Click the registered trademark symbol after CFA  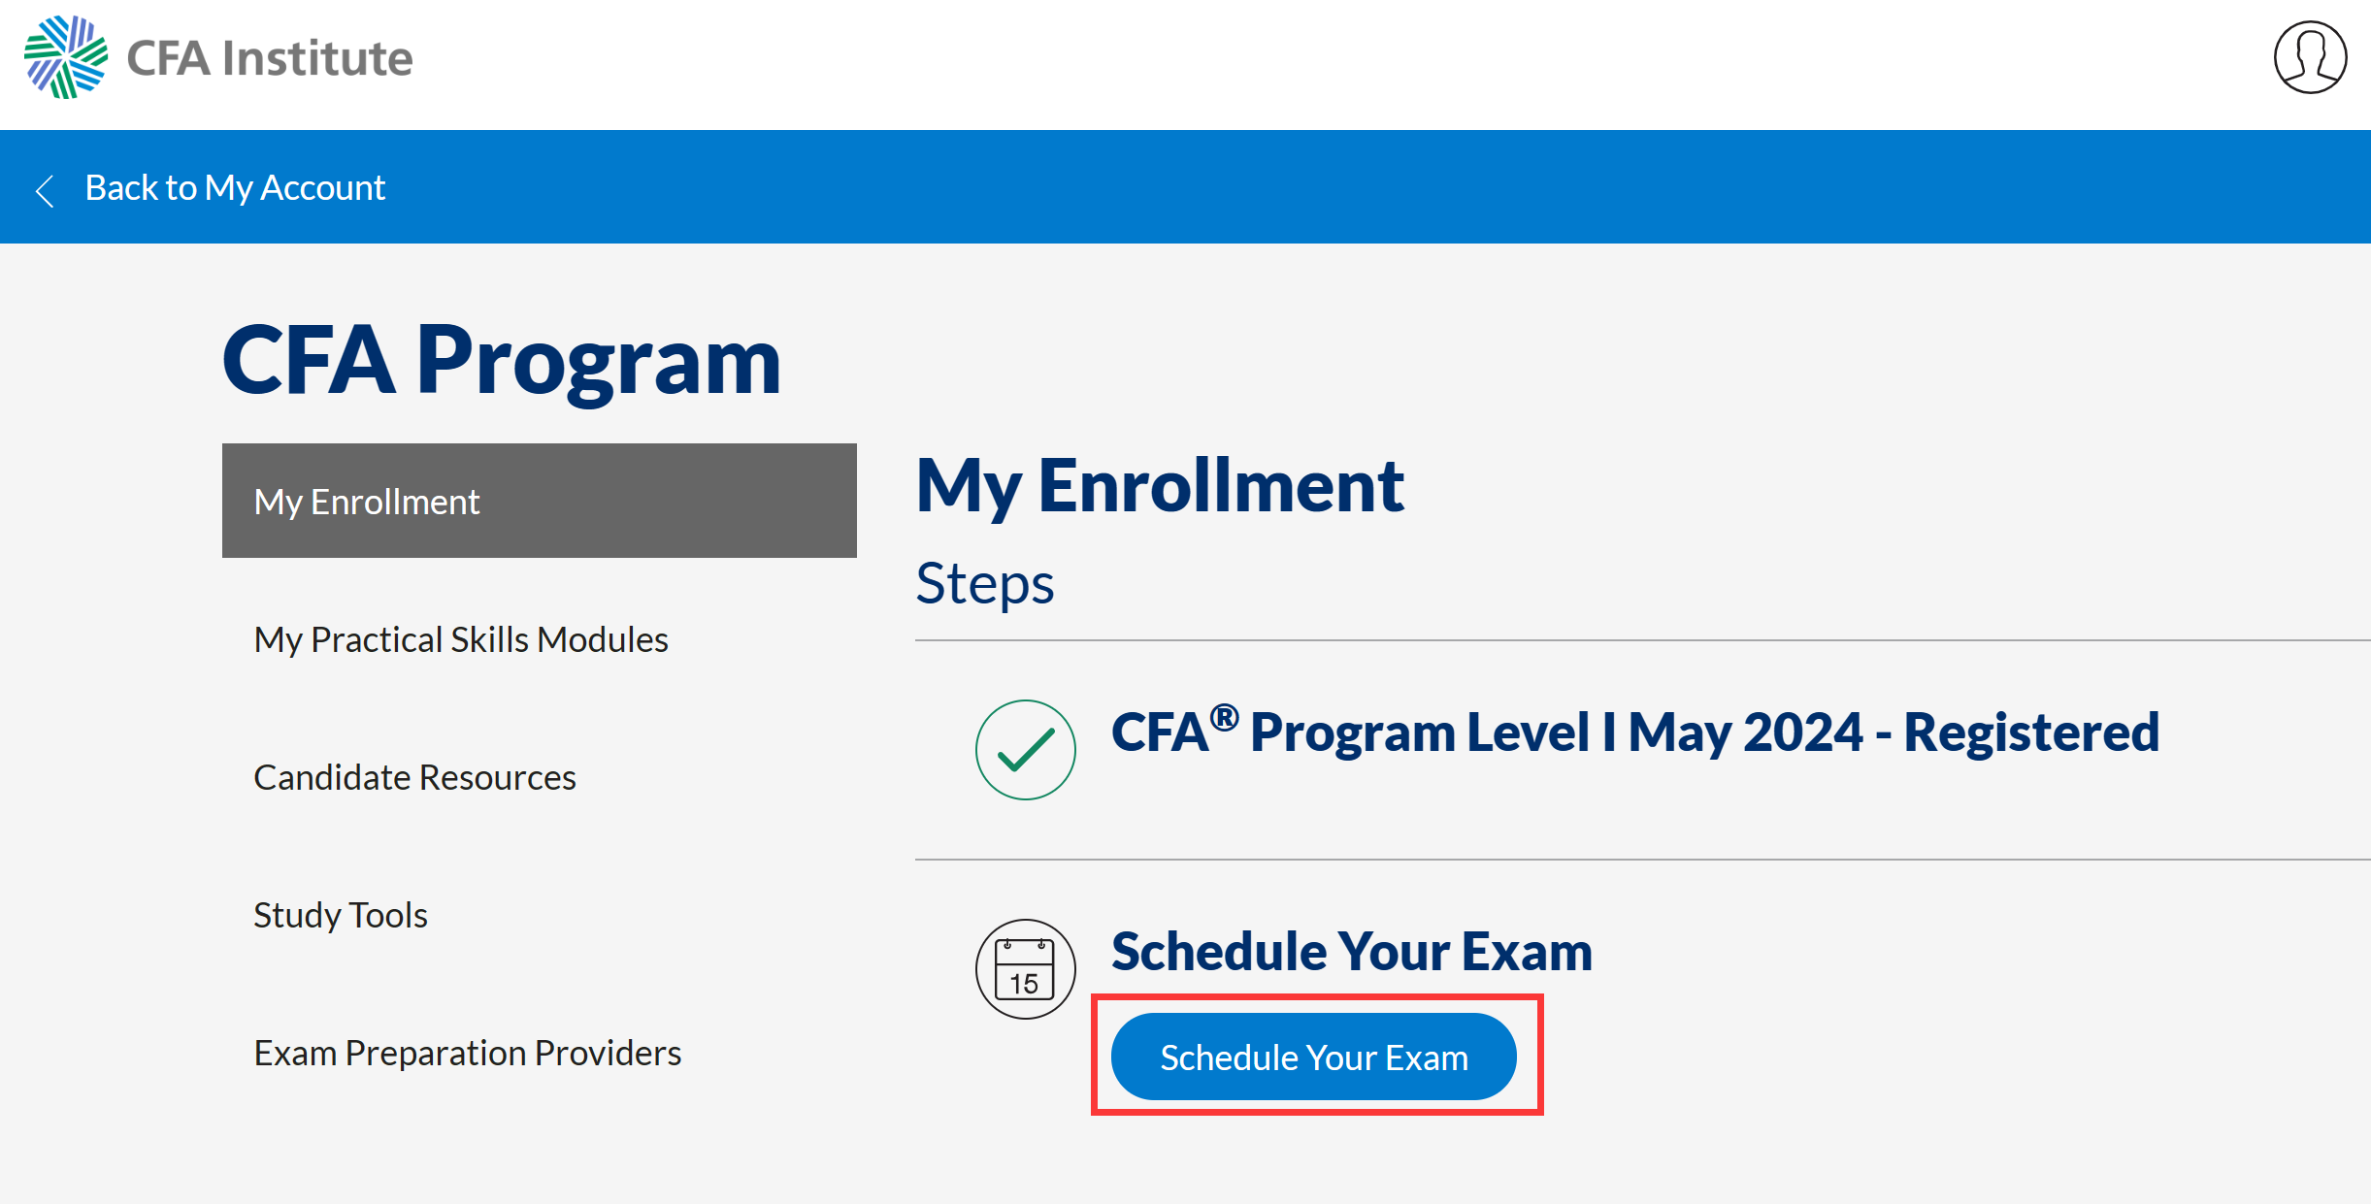1224,718
